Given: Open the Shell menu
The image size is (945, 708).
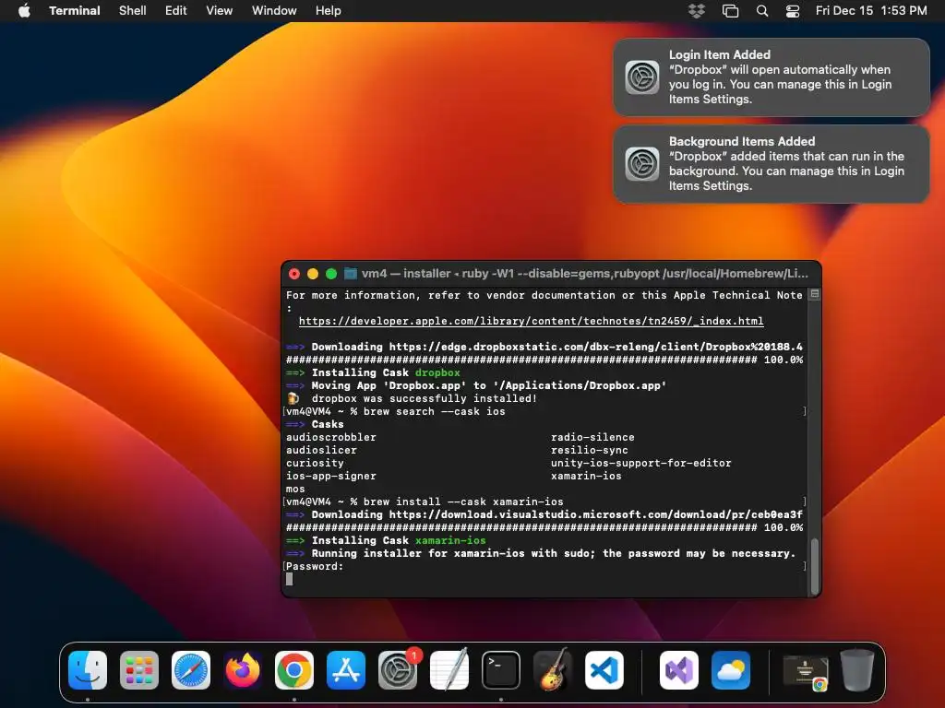Looking at the screenshot, I should point(133,10).
